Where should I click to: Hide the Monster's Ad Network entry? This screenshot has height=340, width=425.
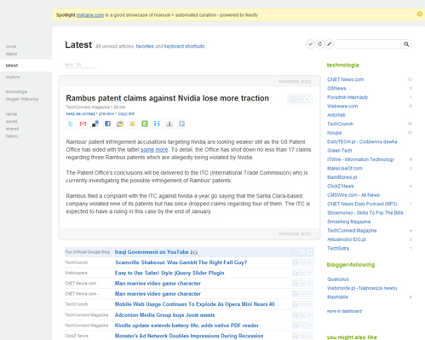tap(310, 336)
